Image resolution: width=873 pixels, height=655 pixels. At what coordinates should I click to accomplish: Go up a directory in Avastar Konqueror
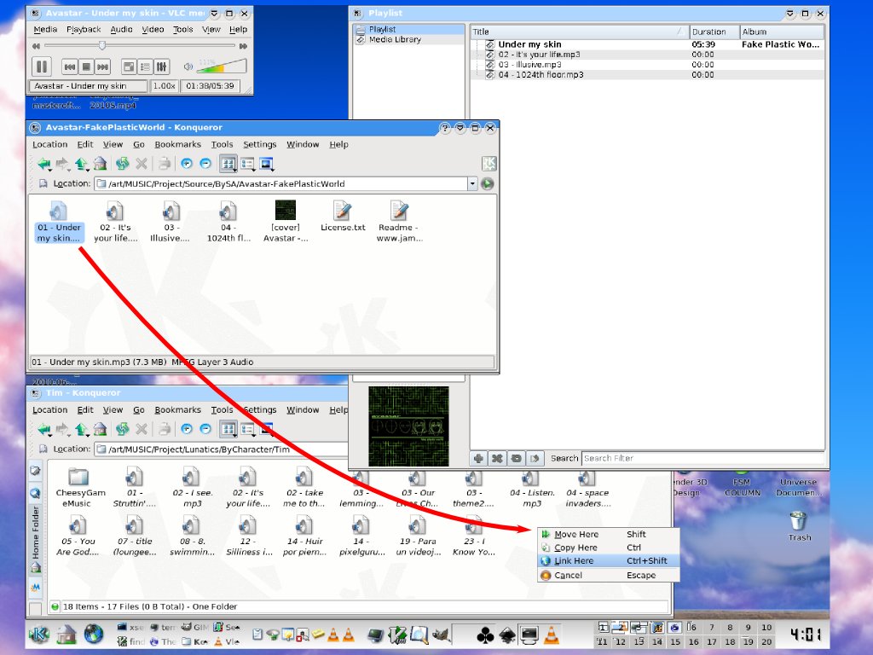[82, 164]
